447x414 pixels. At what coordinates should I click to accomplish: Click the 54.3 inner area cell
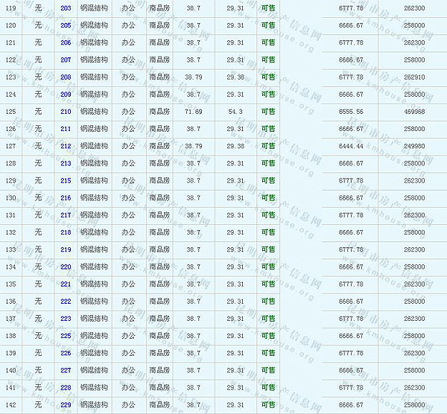[x=235, y=112]
